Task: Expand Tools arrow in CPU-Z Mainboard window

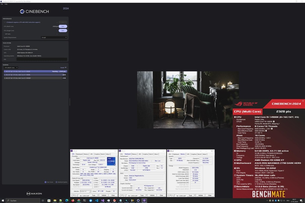Action: click(x=146, y=196)
